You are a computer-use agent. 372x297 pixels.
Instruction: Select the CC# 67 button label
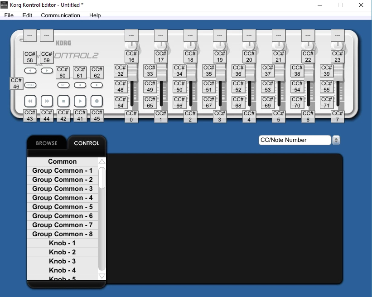coord(209,102)
